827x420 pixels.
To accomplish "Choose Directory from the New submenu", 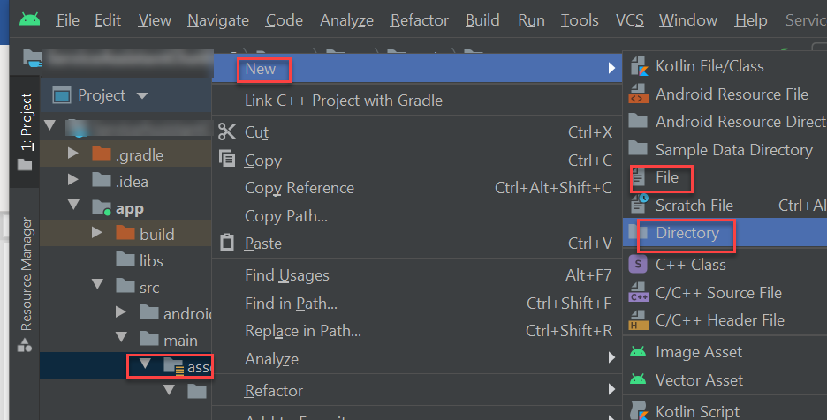I will click(687, 233).
